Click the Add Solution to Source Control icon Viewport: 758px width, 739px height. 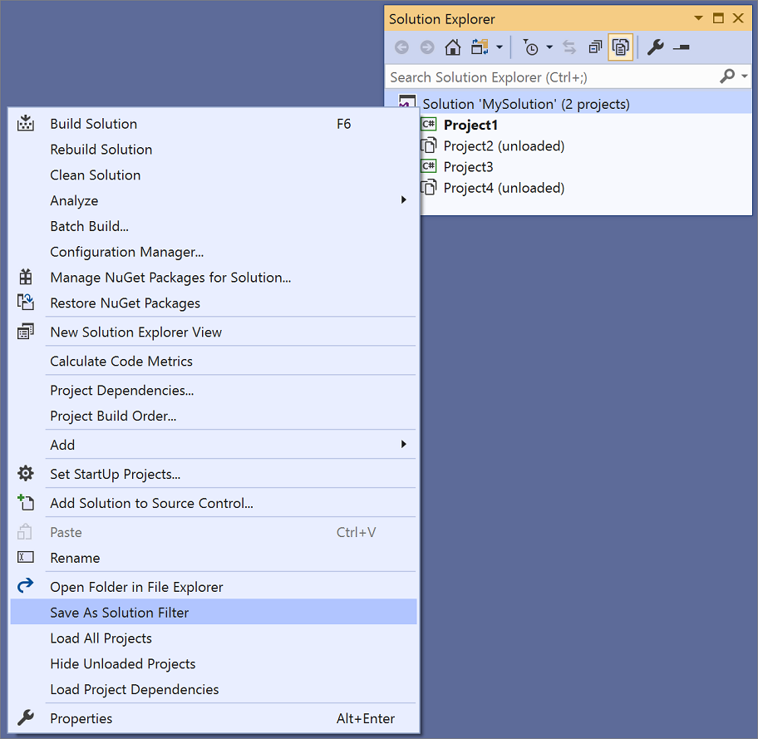(x=25, y=503)
